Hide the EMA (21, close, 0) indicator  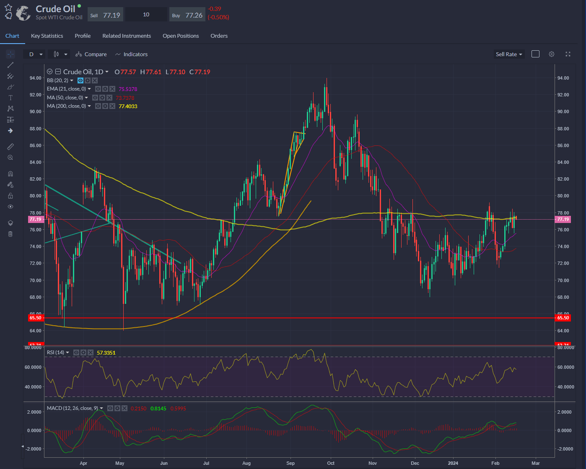point(98,88)
